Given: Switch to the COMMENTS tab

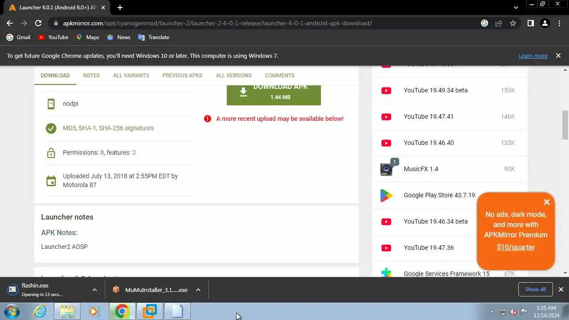Looking at the screenshot, I should (280, 76).
